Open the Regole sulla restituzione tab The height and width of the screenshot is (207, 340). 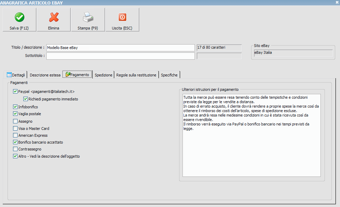point(136,75)
